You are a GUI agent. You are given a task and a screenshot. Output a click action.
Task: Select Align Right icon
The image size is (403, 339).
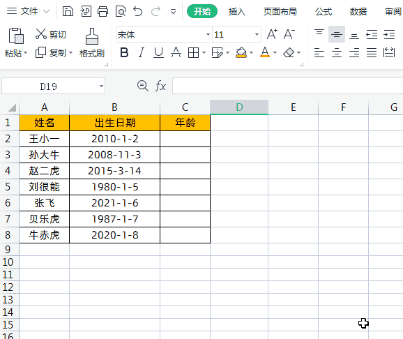coord(354,53)
